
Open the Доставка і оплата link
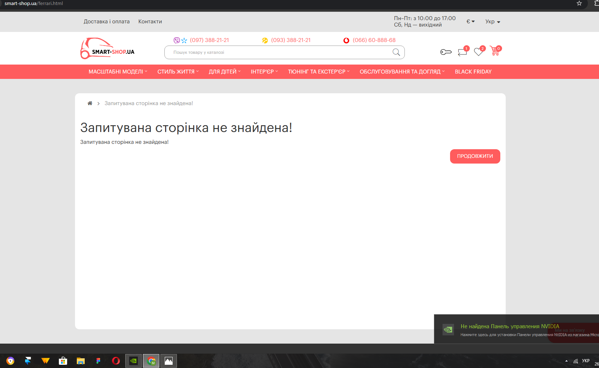107,22
